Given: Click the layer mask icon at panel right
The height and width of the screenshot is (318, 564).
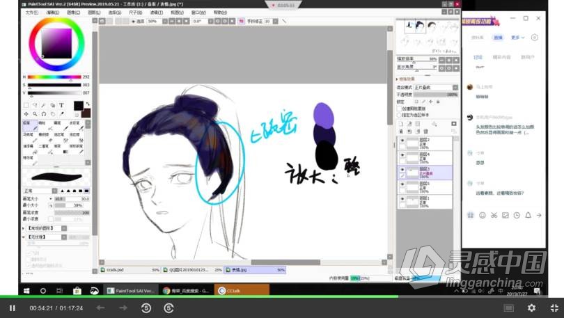Looking at the screenshot, I should point(454,124).
